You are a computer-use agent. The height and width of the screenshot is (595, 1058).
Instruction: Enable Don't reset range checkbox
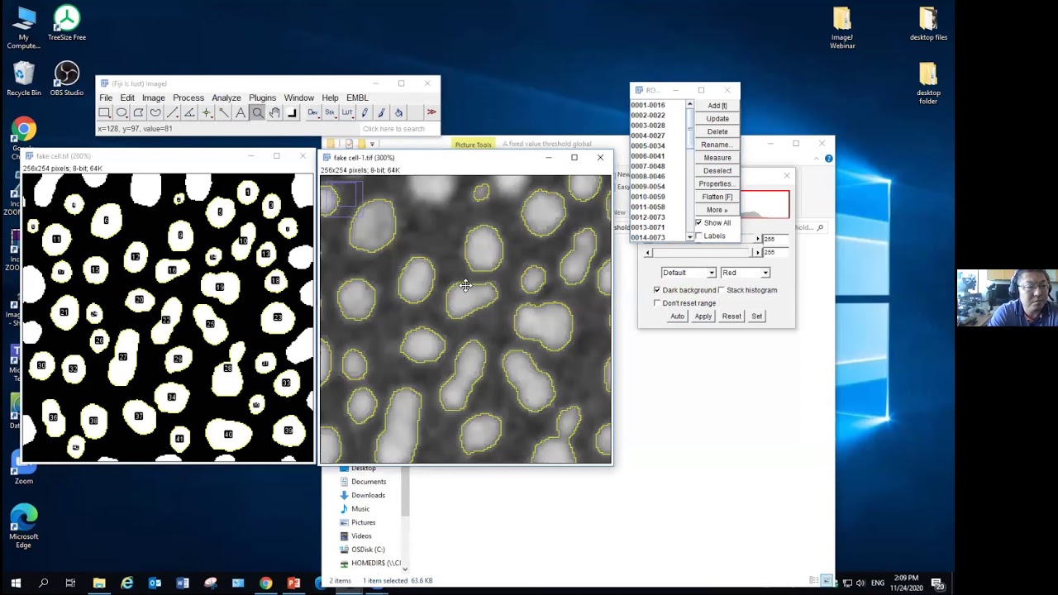tap(657, 303)
